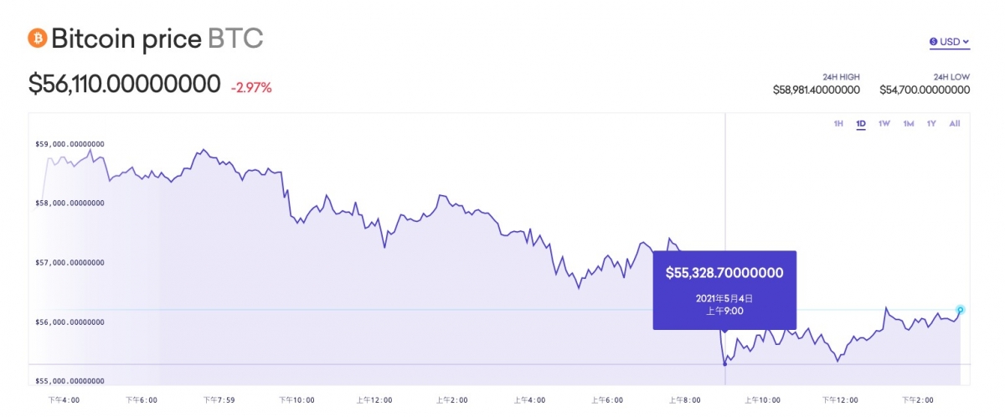Image resolution: width=1005 pixels, height=417 pixels.
Task: Click the "Bitcoin price" heading
Action: (x=126, y=39)
